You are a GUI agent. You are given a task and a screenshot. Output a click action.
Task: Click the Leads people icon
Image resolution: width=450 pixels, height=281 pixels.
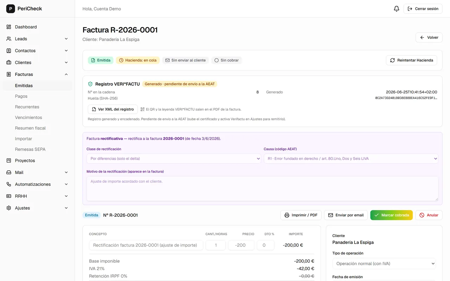[x=9, y=39]
